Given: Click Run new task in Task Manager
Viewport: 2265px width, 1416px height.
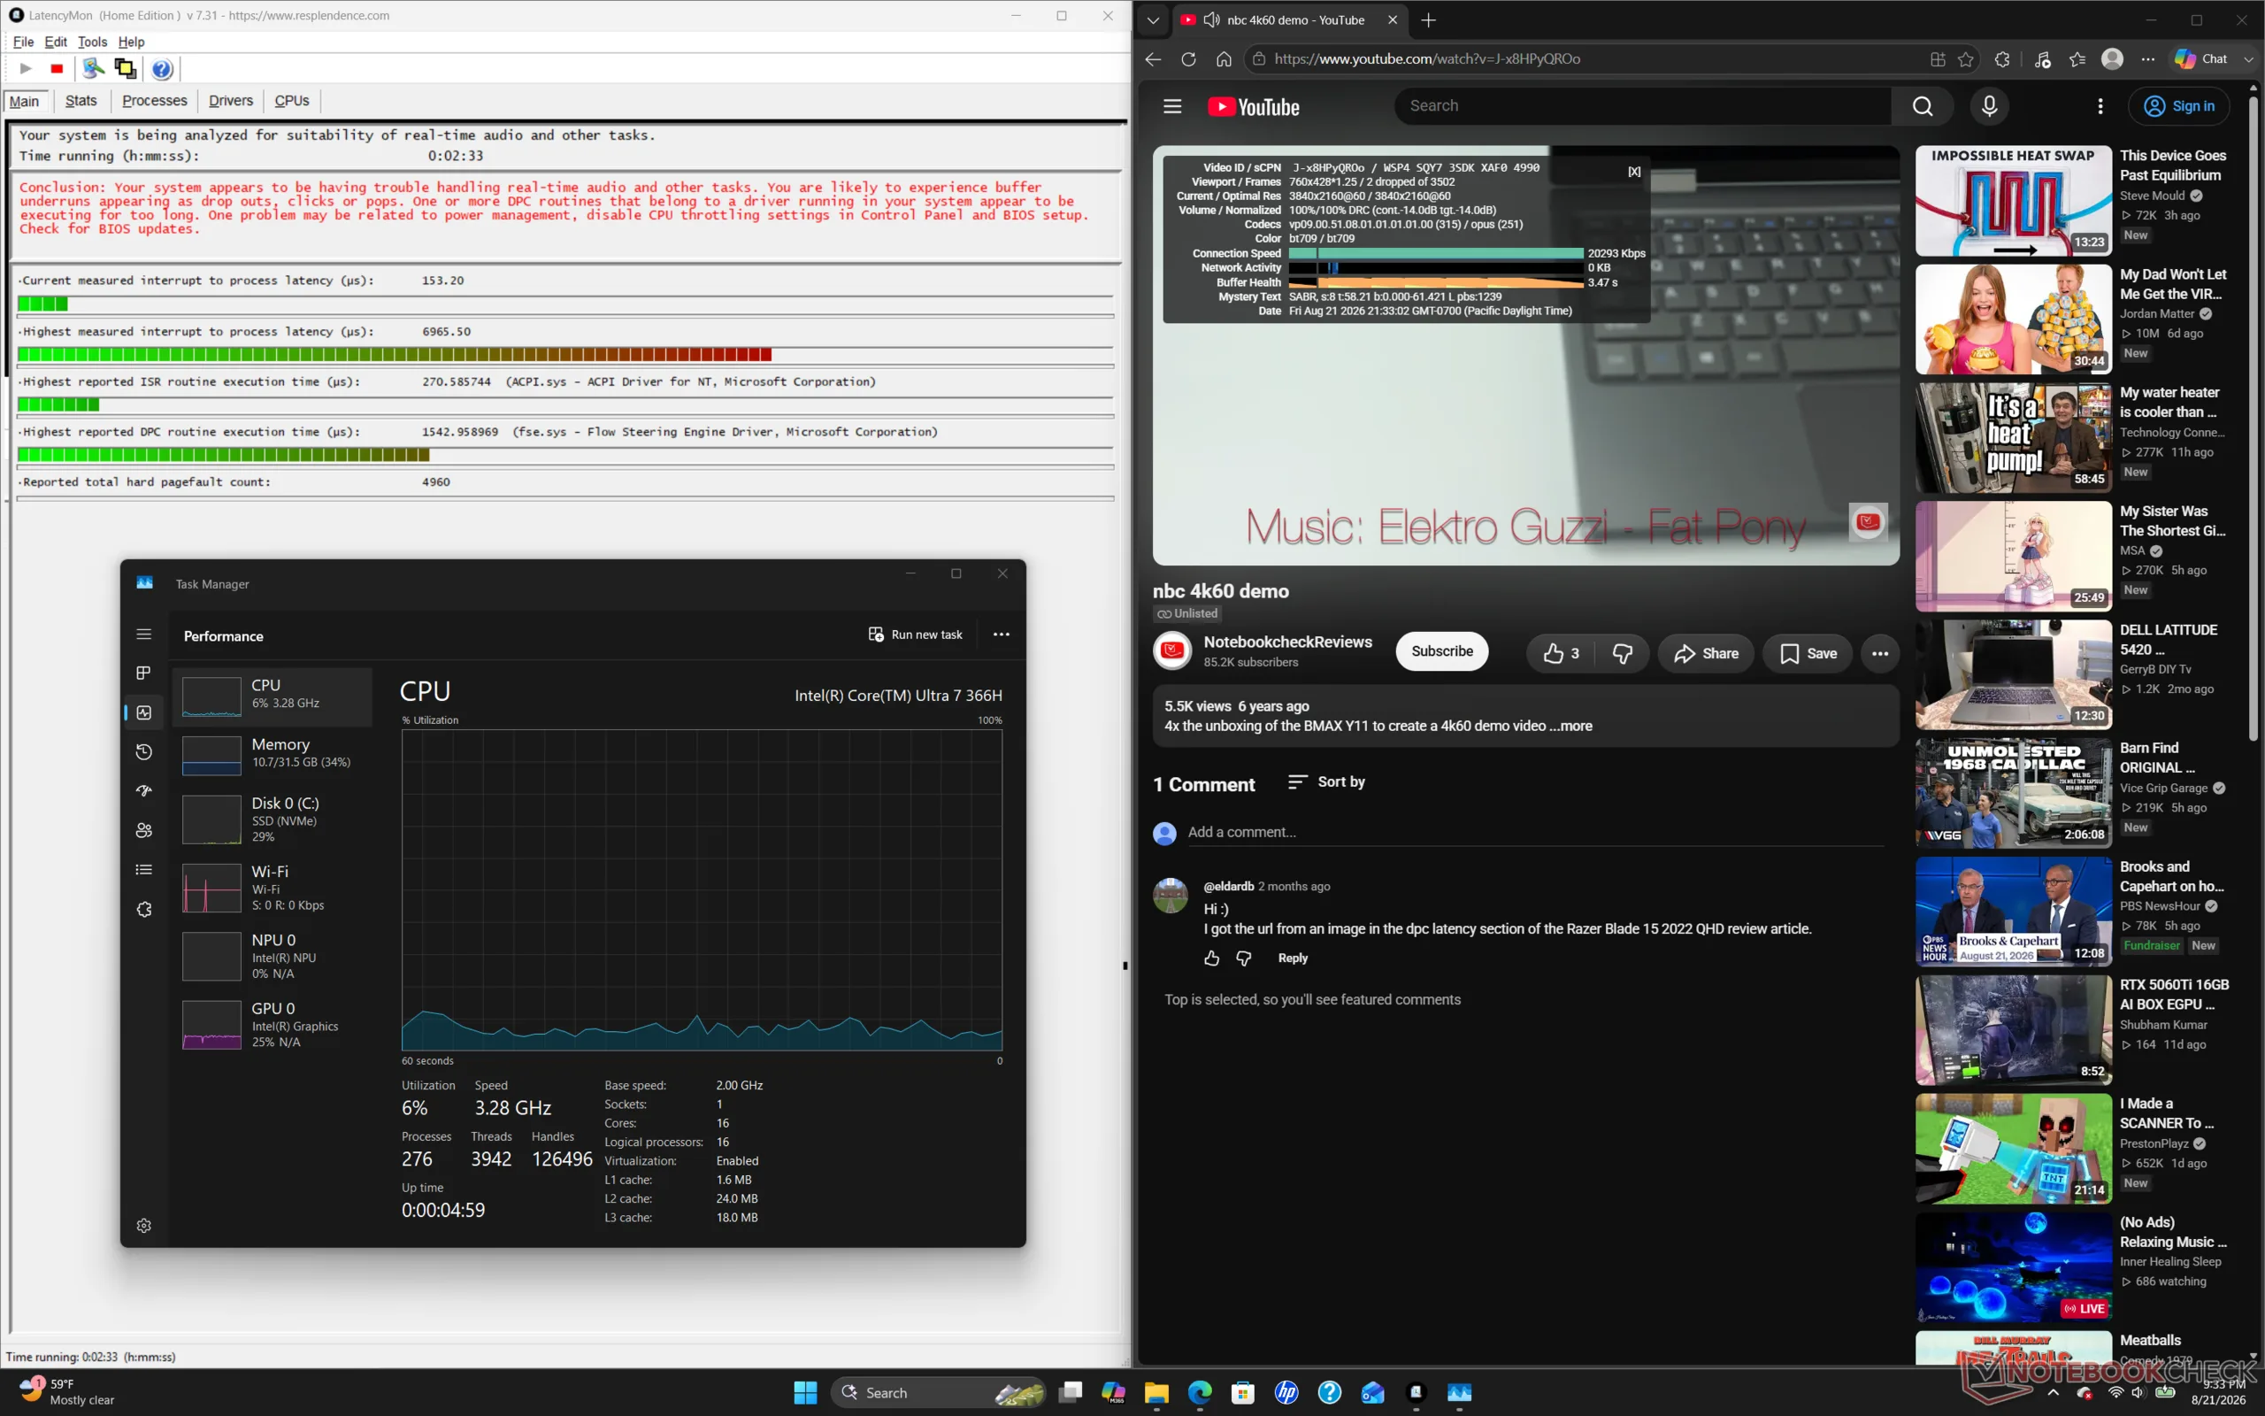Looking at the screenshot, I should click(916, 635).
